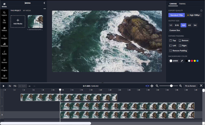Enable the Top padding checkbox
The height and width of the screenshot is (125, 205).
pyautogui.click(x=171, y=40)
